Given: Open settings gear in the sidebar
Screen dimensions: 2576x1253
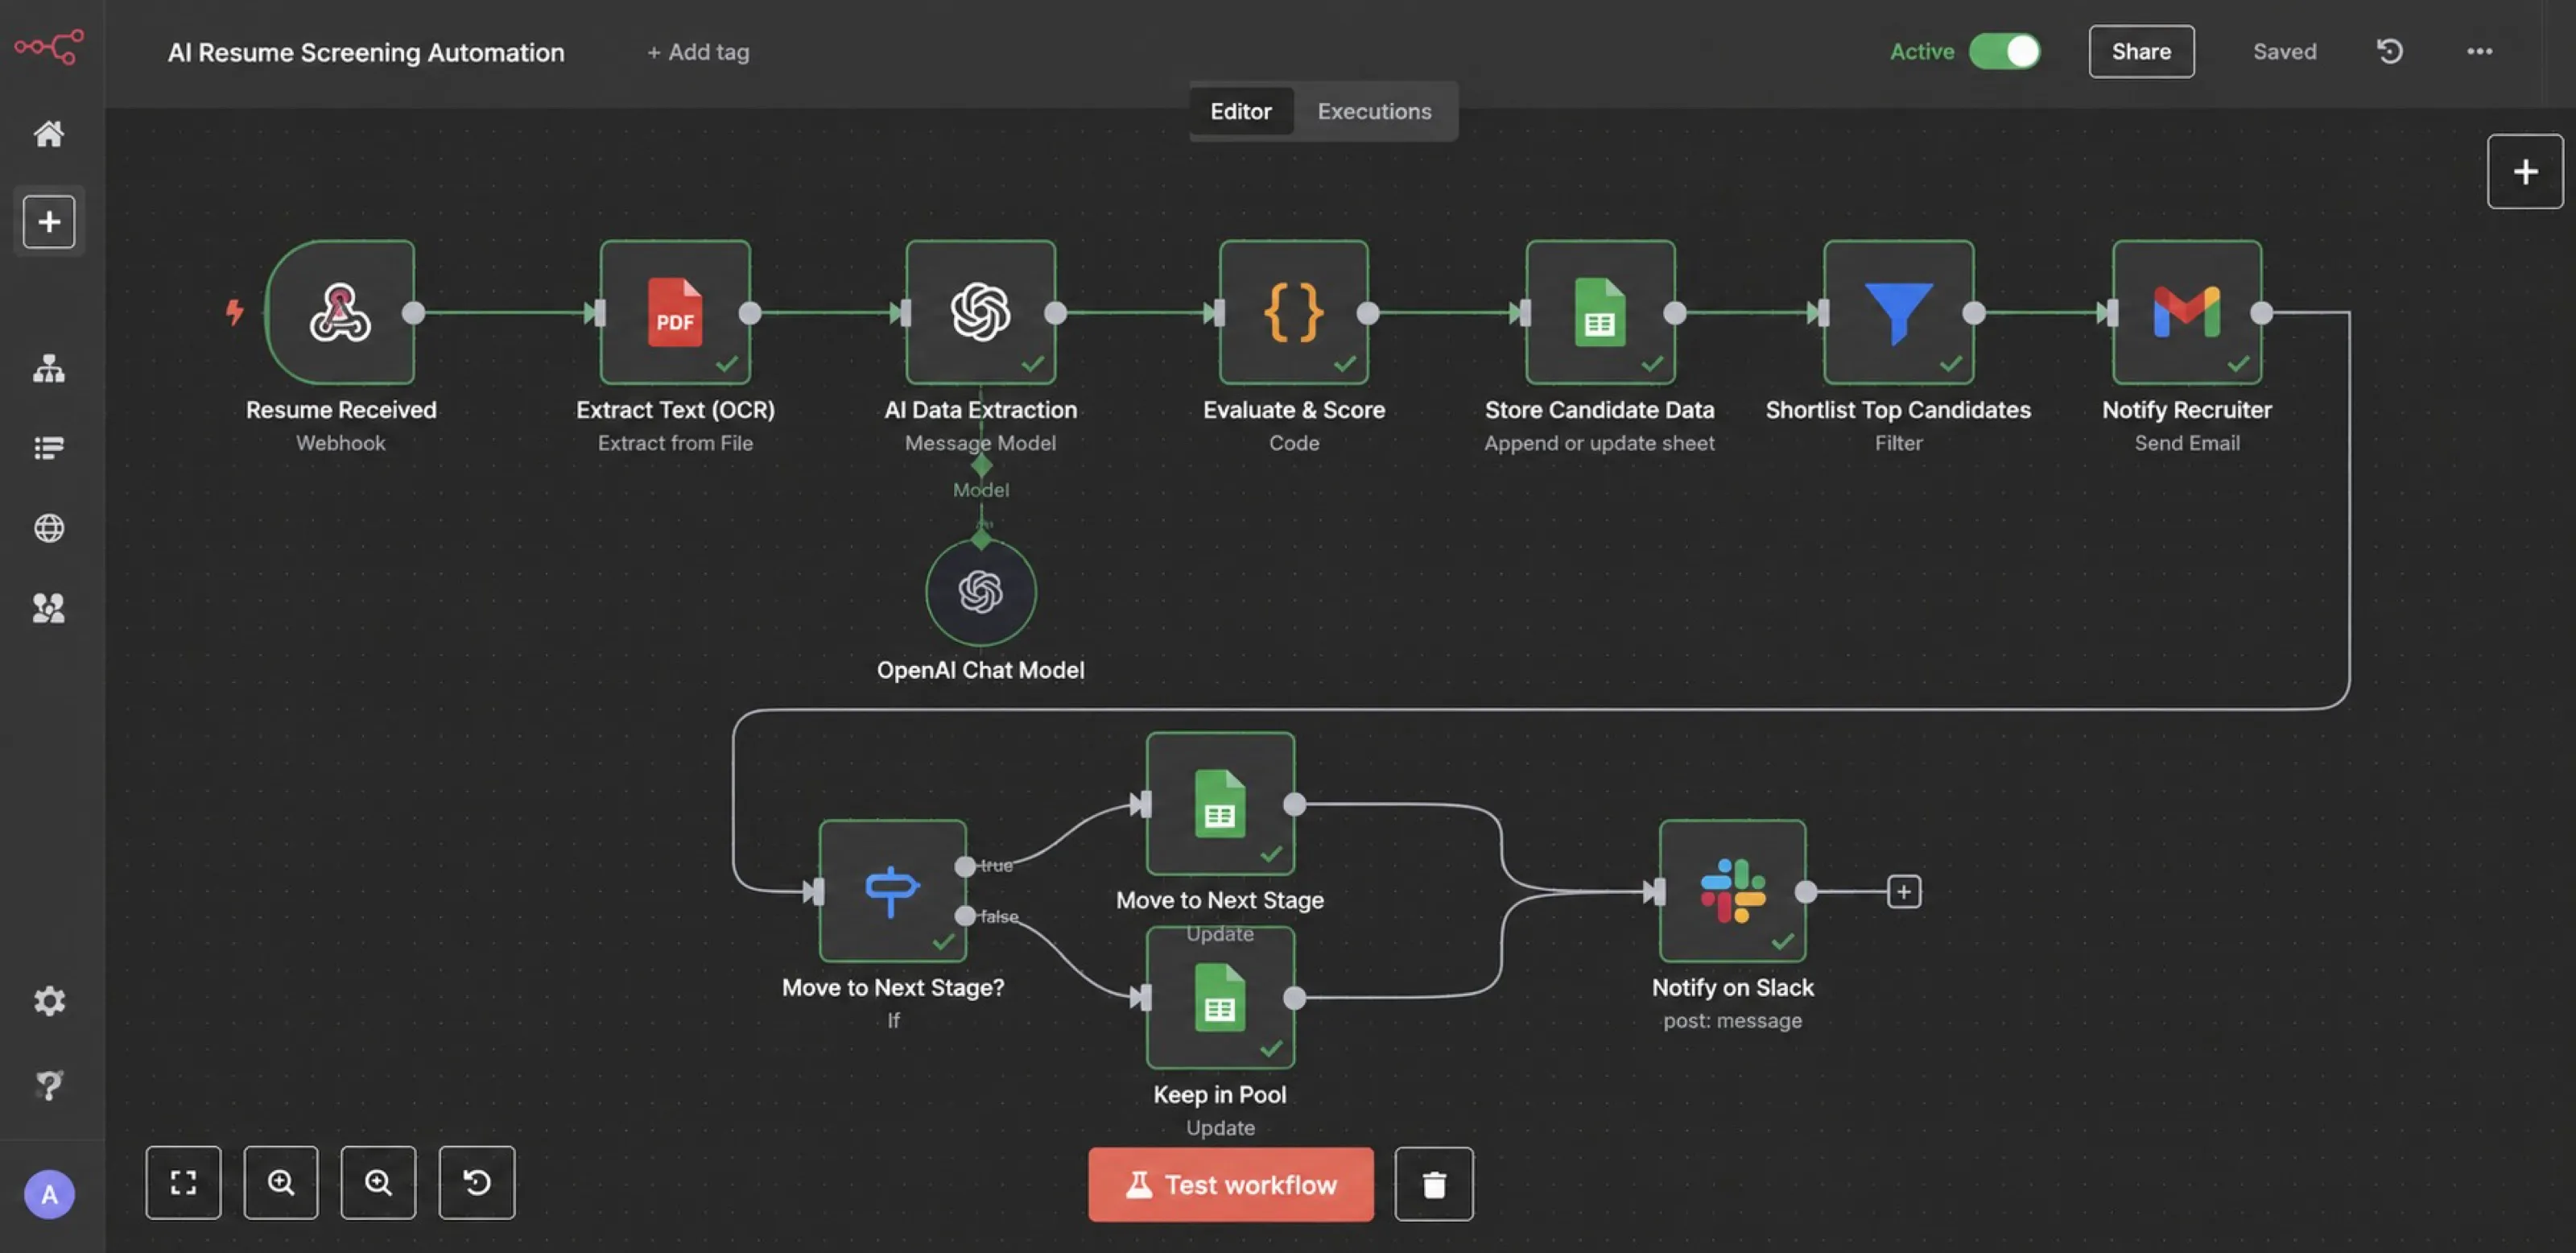Looking at the screenshot, I should tap(49, 1000).
